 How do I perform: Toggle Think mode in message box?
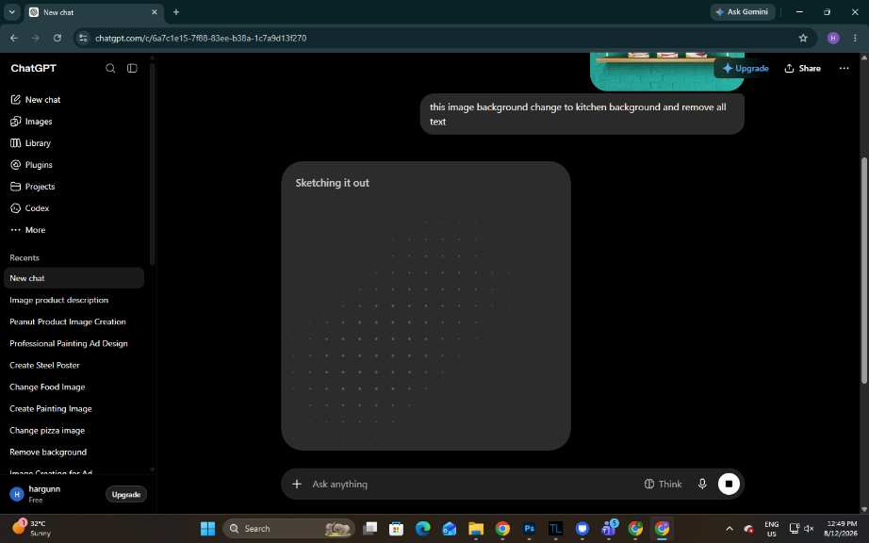tap(663, 484)
